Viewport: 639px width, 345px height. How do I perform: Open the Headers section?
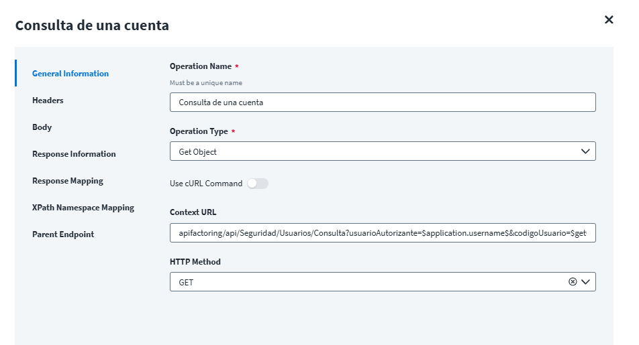click(x=48, y=100)
